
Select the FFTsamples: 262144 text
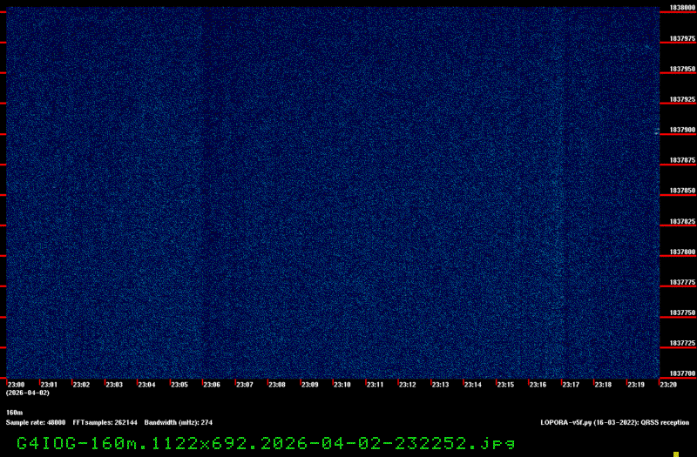tap(105, 422)
